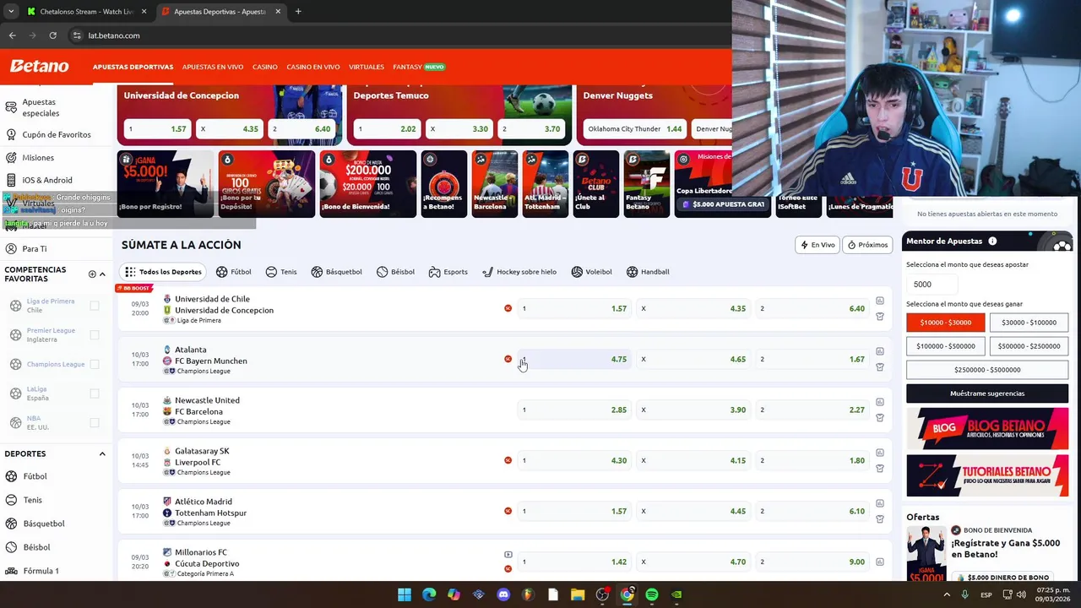Select the Handball filter chip
The image size is (1081, 608).
648,272
